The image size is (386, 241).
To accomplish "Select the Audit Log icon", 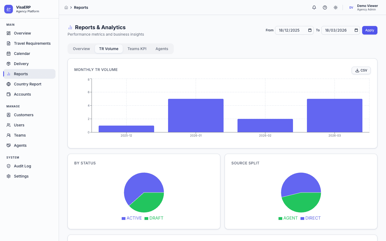I will [x=9, y=166].
